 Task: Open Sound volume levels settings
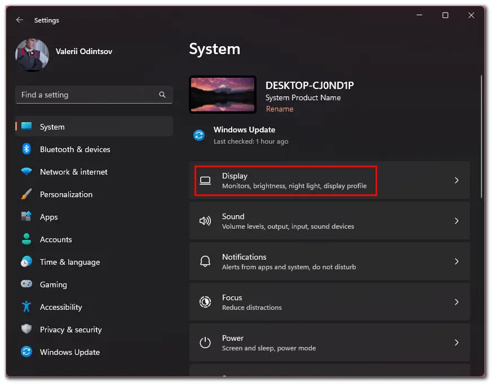(330, 221)
